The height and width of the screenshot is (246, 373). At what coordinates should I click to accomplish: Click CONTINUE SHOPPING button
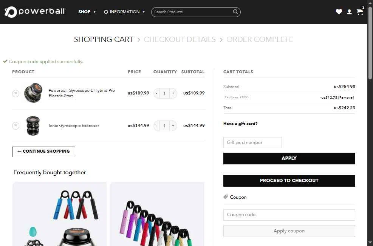tap(43, 152)
